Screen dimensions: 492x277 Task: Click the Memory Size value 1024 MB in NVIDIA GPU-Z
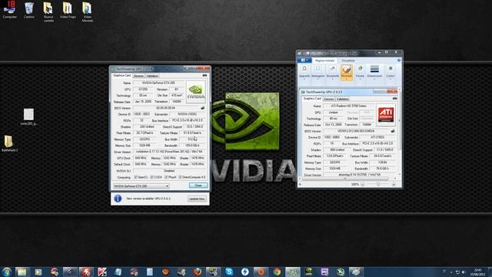click(145, 145)
